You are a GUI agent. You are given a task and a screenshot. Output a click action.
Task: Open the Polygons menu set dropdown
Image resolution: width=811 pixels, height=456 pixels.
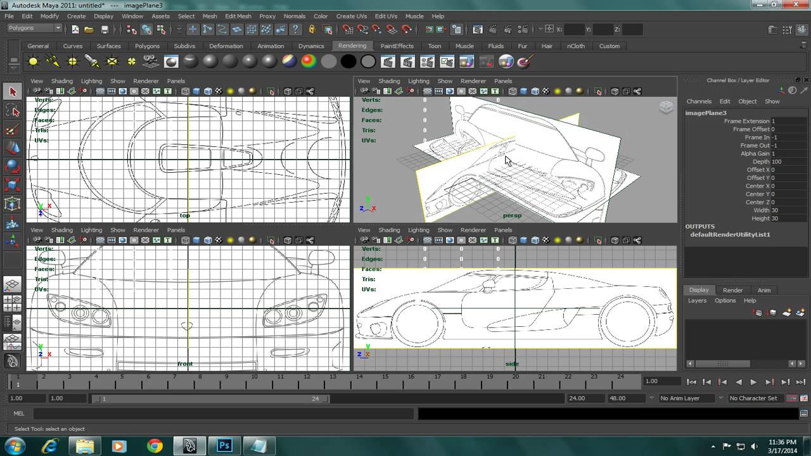(x=34, y=28)
